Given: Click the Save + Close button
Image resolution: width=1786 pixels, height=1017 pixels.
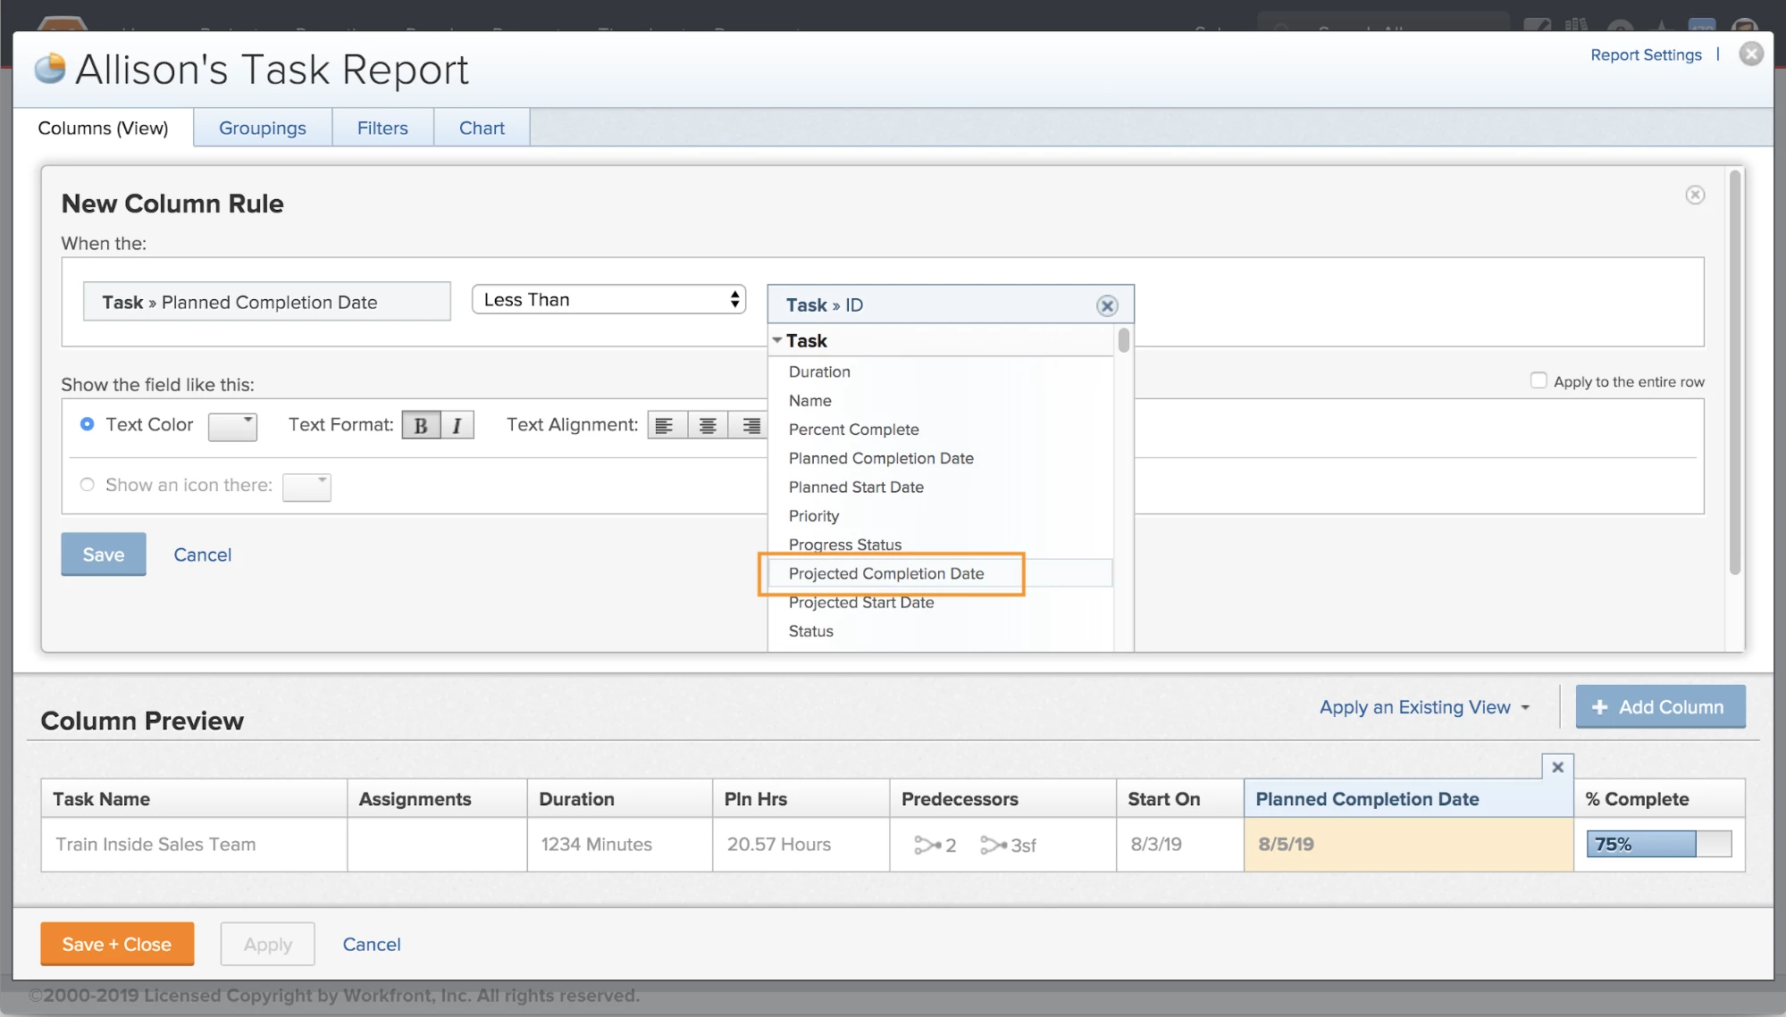Looking at the screenshot, I should [x=116, y=944].
